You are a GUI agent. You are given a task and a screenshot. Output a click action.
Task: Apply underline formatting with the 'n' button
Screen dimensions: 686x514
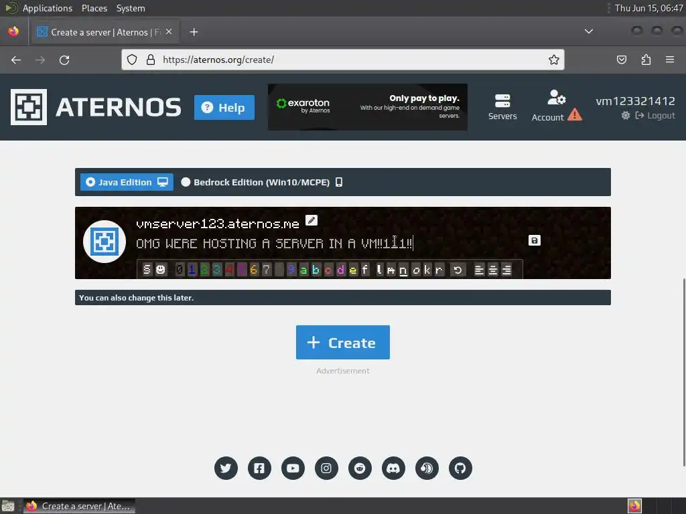tap(403, 270)
